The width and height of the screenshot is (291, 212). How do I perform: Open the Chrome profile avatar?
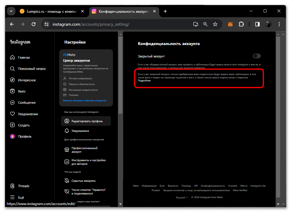tap(268, 24)
